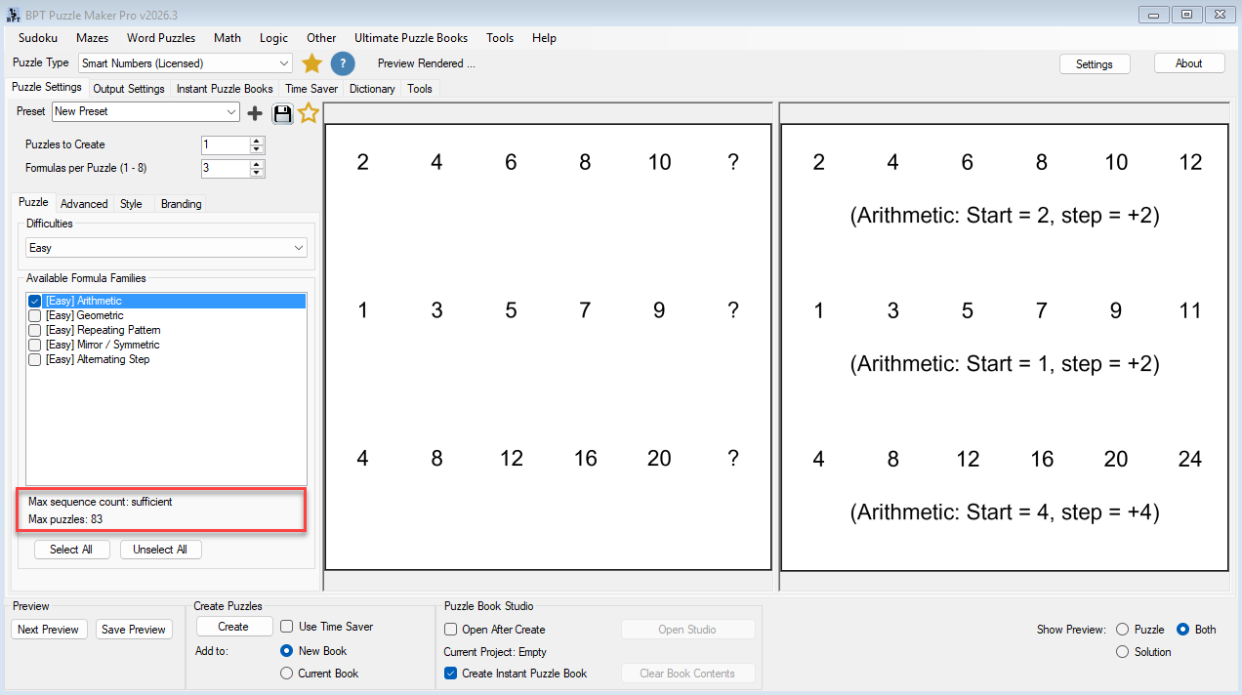The height and width of the screenshot is (695, 1242).
Task: Click solution text 'Arithmetic: Start = 4, step = +4'
Action: pos(1005,511)
